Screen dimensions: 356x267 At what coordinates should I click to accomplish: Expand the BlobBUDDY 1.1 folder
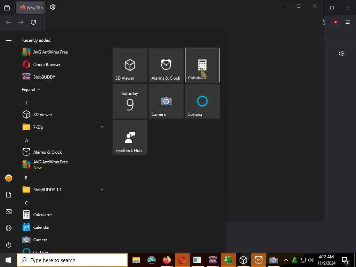tap(63, 189)
